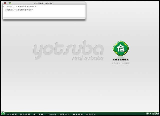The height and width of the screenshot is (116, 160).
Task: Click the 株式会社よつば不動産 caption under logo
Action: 120,64
